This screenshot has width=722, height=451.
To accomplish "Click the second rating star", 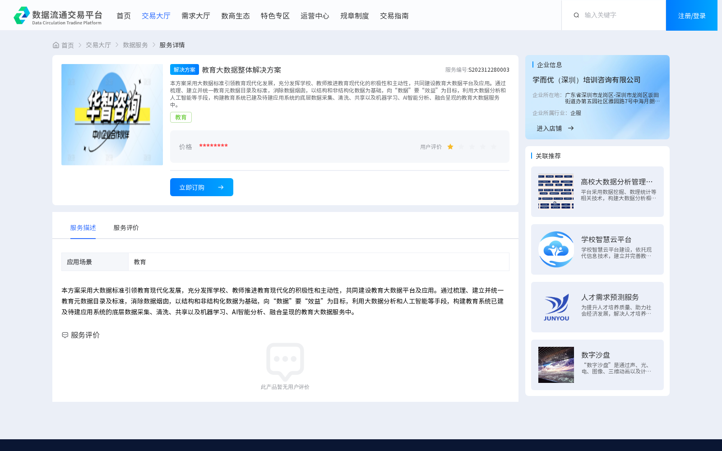I will click(x=461, y=147).
